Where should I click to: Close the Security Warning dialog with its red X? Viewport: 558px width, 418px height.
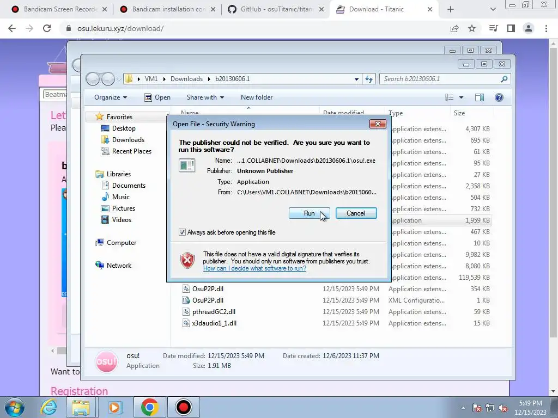click(x=378, y=124)
